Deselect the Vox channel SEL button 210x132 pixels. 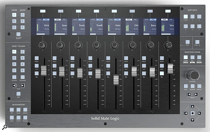[x=162, y=73]
